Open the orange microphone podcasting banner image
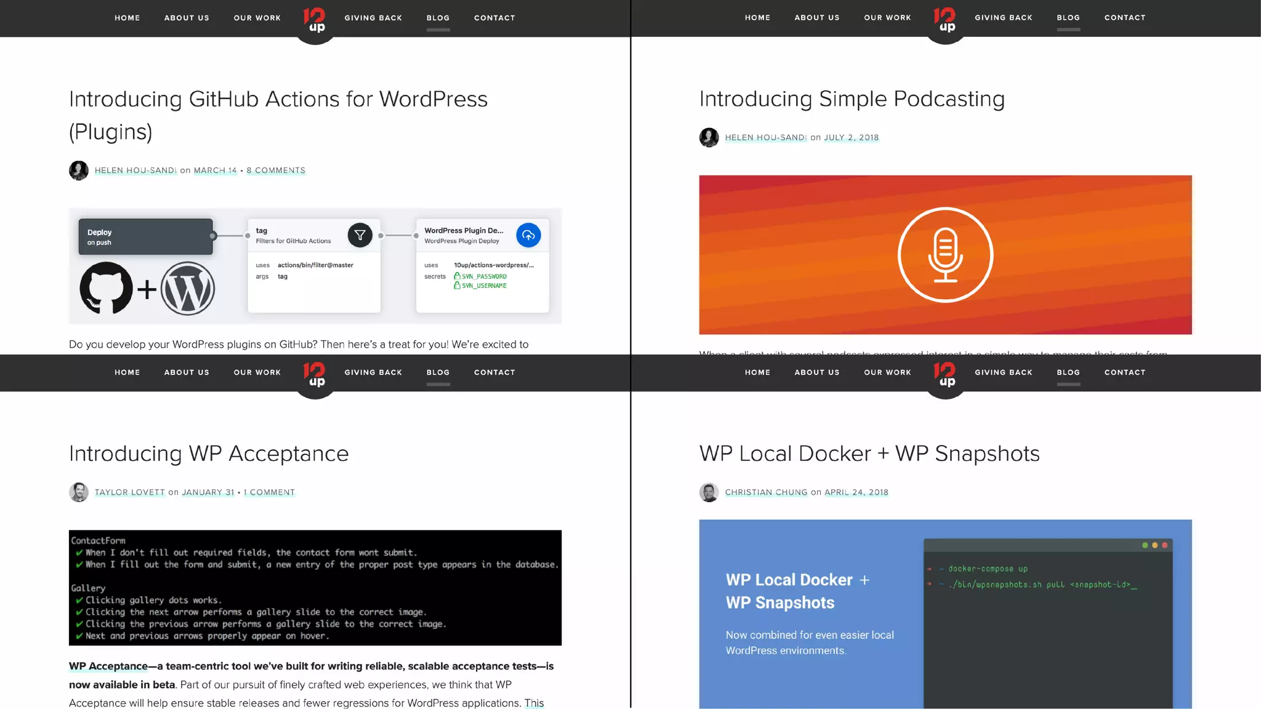 coord(945,255)
